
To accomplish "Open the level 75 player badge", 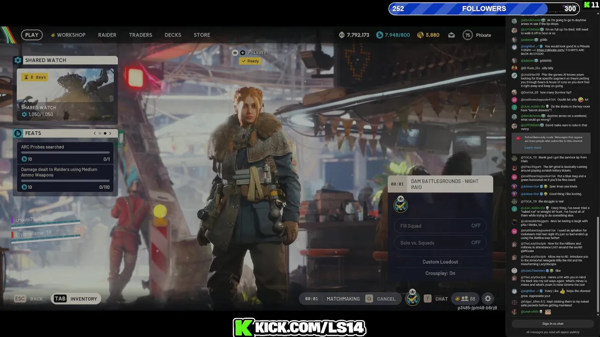I will point(467,35).
